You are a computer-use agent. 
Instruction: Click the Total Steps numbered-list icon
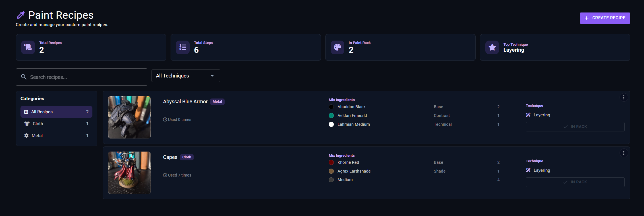tap(183, 47)
